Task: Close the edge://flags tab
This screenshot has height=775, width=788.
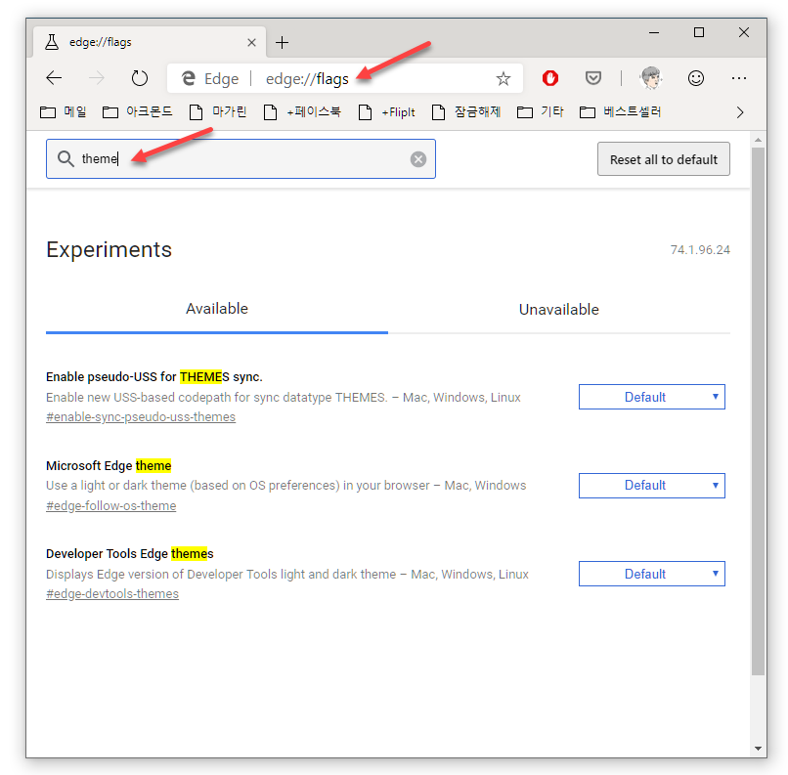Action: pyautogui.click(x=252, y=43)
